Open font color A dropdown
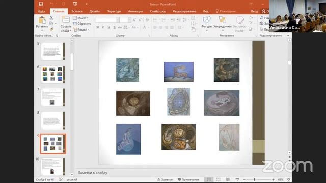The height and width of the screenshot is (183, 326). click(x=148, y=27)
